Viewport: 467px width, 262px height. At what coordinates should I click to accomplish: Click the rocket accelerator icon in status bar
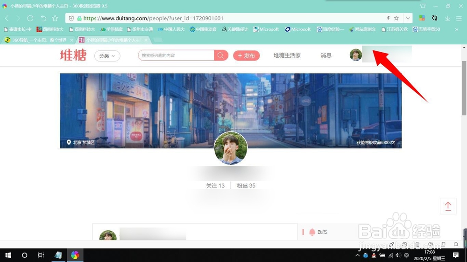tap(391, 244)
